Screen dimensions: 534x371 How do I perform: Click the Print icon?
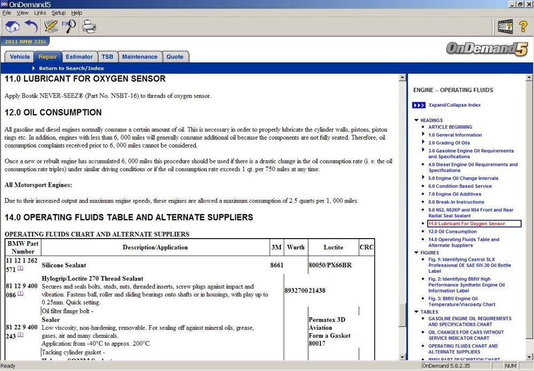pos(89,26)
